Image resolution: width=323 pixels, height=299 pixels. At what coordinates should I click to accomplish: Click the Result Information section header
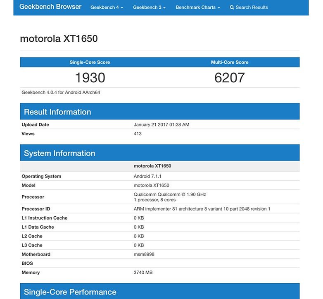[160, 112]
